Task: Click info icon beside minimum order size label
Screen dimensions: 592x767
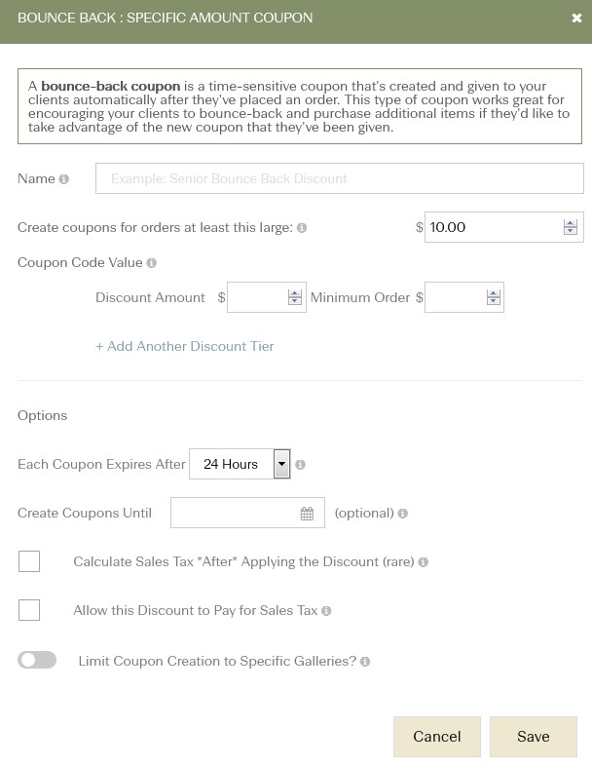Action: click(302, 228)
